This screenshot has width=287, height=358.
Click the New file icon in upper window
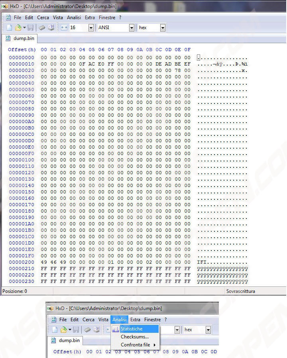click(10, 28)
